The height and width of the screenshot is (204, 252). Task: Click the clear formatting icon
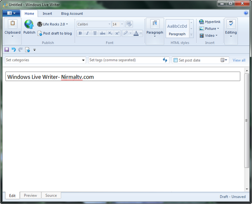pos(129,24)
